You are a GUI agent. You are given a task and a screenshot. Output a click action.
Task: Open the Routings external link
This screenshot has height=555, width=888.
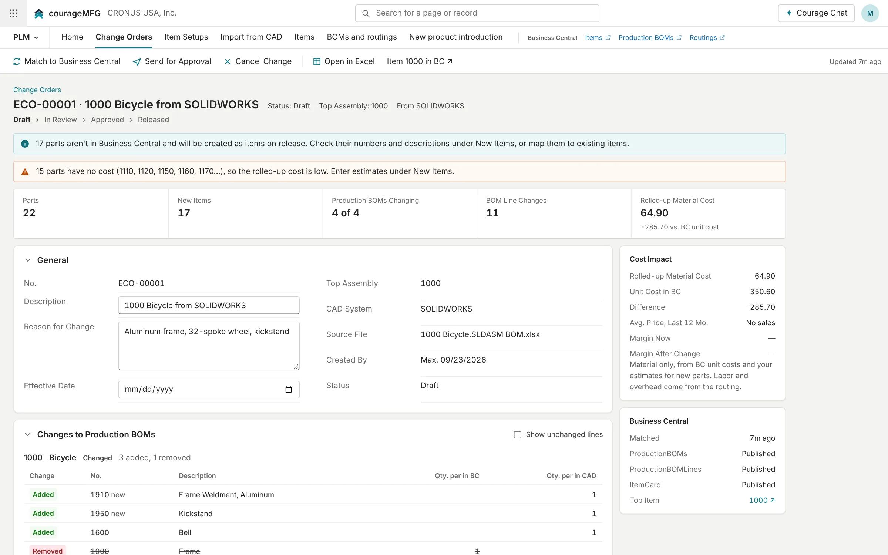[707, 38]
